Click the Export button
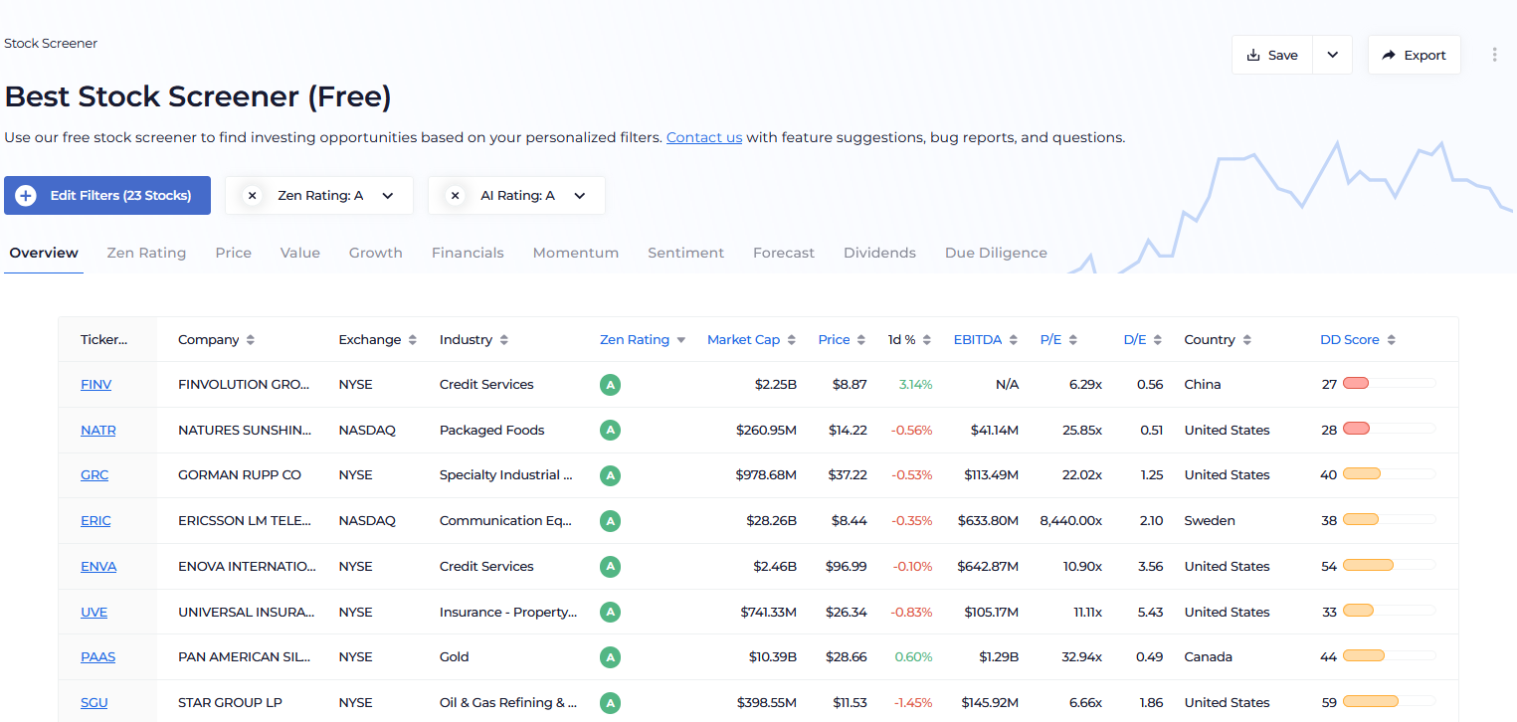 pos(1414,55)
